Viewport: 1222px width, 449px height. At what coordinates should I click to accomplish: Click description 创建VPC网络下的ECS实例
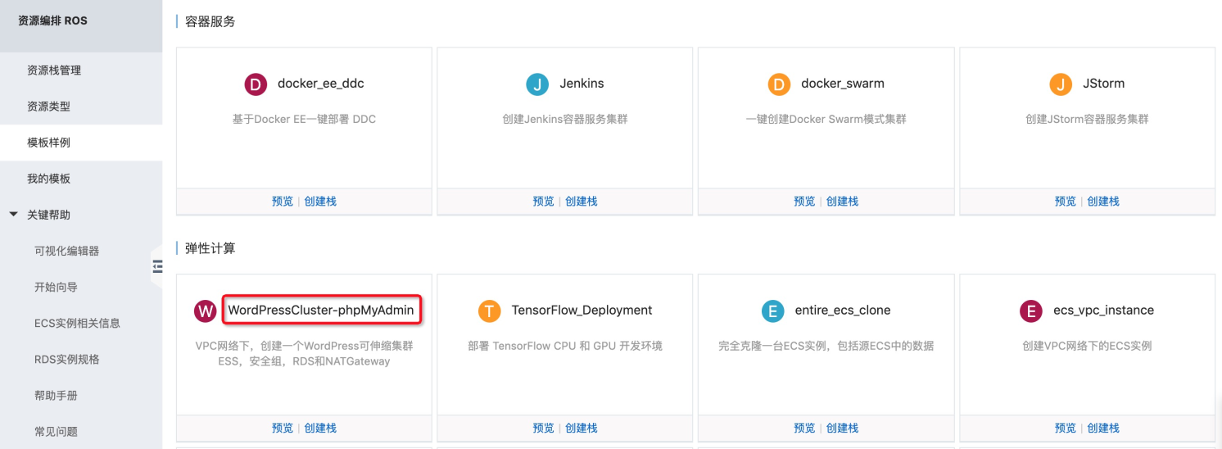(1087, 346)
